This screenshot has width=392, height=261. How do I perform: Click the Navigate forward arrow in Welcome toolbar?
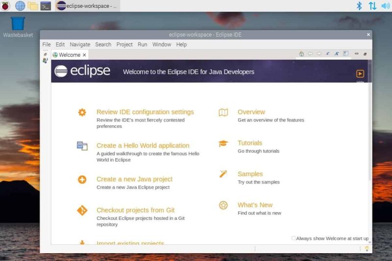point(319,53)
